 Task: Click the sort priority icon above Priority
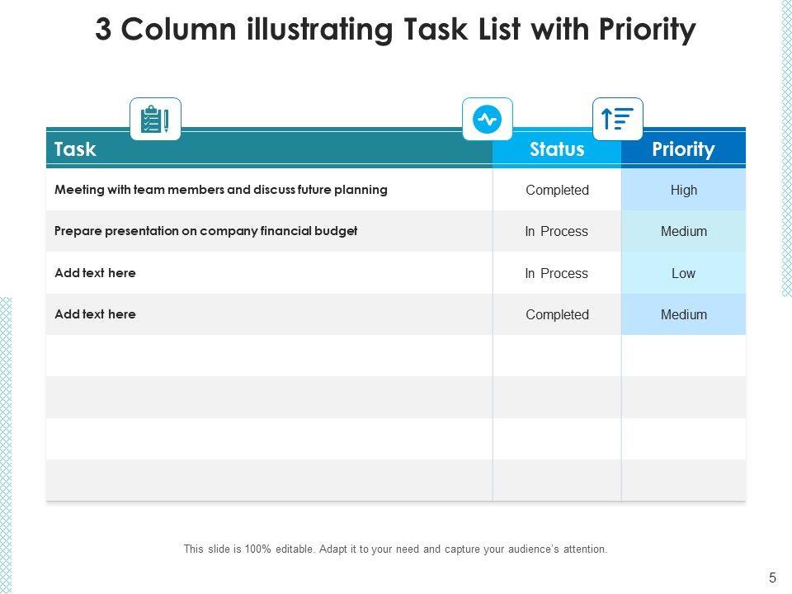(617, 119)
